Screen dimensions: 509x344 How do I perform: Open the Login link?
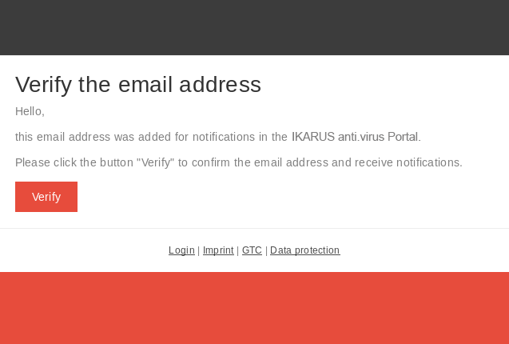click(181, 250)
